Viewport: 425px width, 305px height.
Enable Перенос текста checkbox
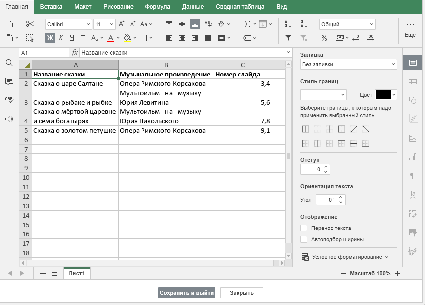tap(304, 228)
